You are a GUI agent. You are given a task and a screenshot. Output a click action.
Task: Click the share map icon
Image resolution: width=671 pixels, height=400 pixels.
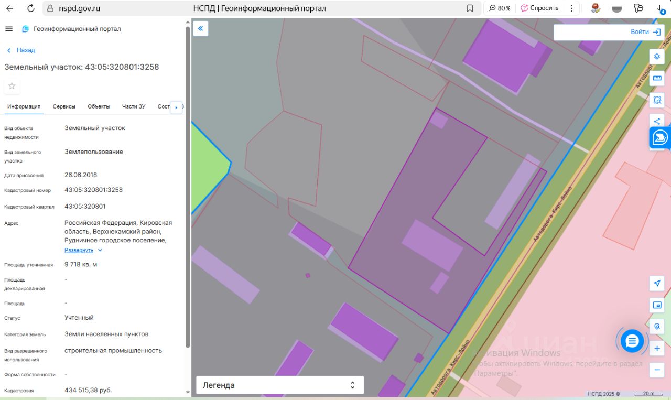coord(657,121)
